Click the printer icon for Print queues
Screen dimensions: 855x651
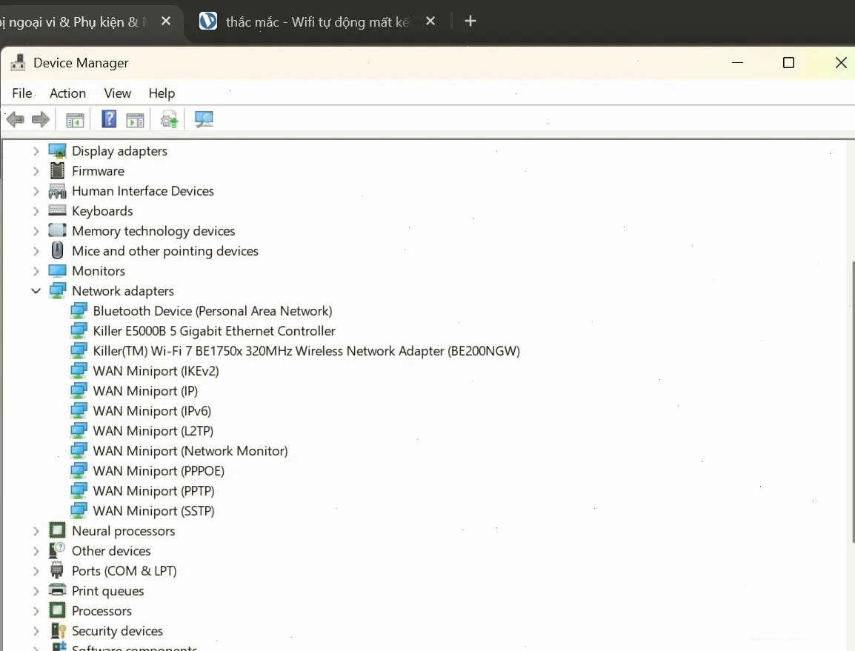tap(57, 590)
